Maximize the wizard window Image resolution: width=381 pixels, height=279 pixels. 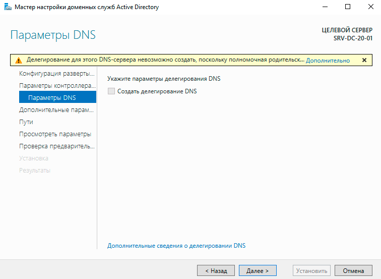pyautogui.click(x=348, y=7)
